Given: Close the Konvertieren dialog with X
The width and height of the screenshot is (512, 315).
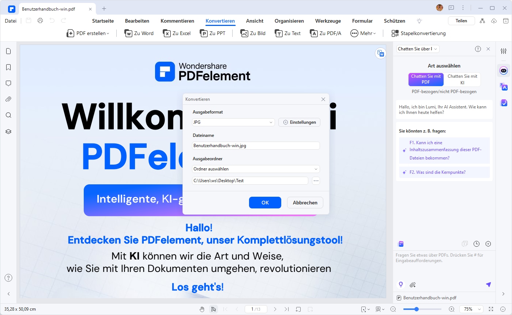Looking at the screenshot, I should tap(323, 99).
